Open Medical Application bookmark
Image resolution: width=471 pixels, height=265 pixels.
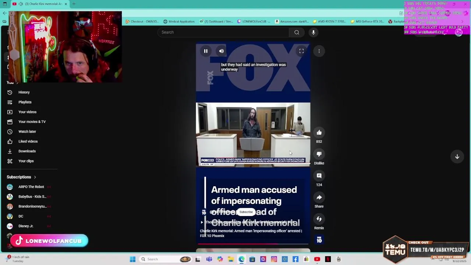(x=179, y=21)
